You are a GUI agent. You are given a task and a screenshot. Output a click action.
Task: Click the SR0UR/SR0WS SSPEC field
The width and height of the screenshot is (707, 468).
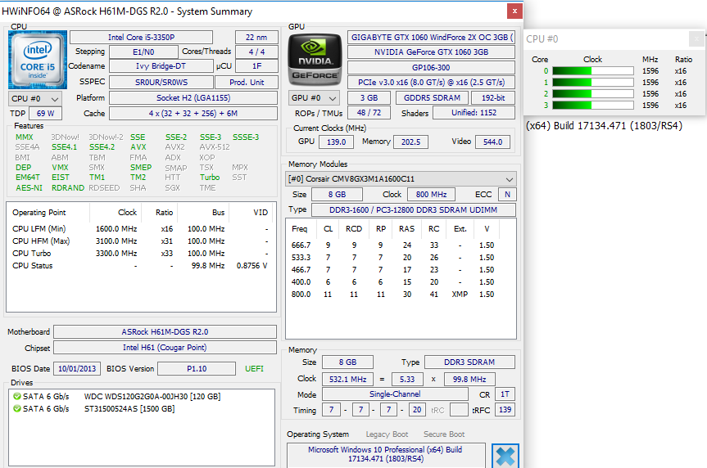(161, 83)
